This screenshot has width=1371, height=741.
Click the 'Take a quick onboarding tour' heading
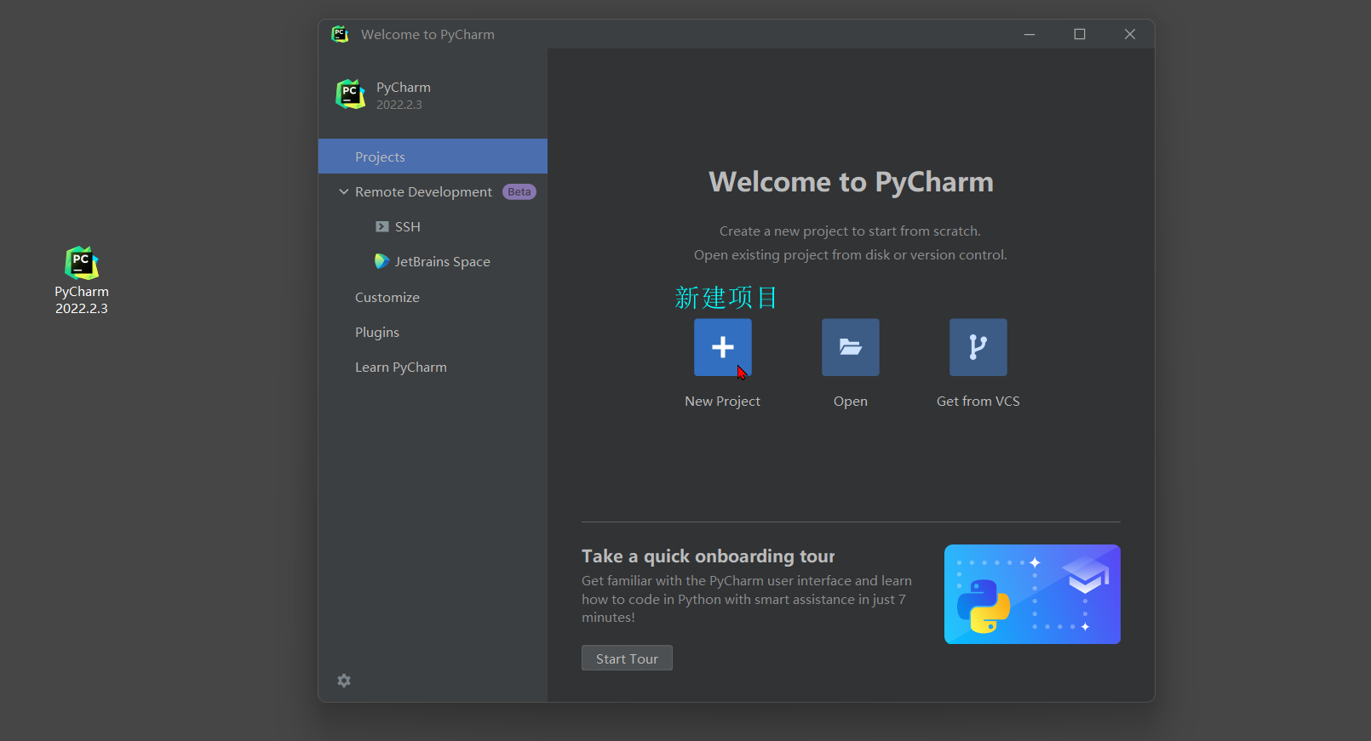[x=708, y=556]
